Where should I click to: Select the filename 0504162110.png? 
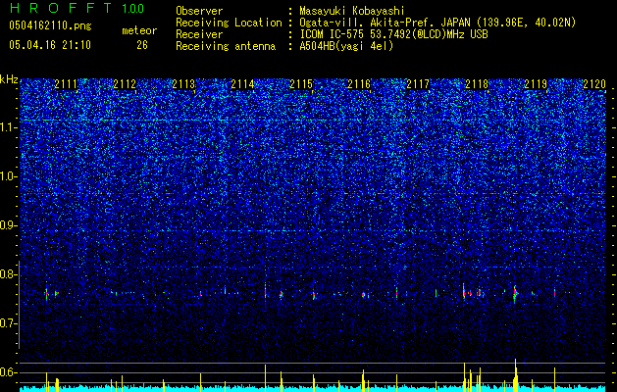pos(50,25)
